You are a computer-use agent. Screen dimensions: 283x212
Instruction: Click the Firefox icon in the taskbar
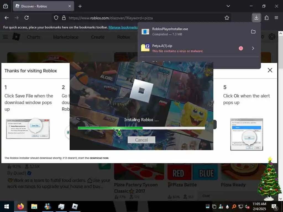coord(20,206)
